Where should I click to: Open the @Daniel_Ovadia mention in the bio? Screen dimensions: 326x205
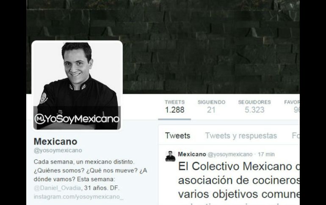point(57,188)
